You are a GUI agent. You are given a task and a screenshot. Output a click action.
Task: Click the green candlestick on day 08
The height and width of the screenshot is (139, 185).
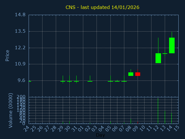(x=131, y=74)
